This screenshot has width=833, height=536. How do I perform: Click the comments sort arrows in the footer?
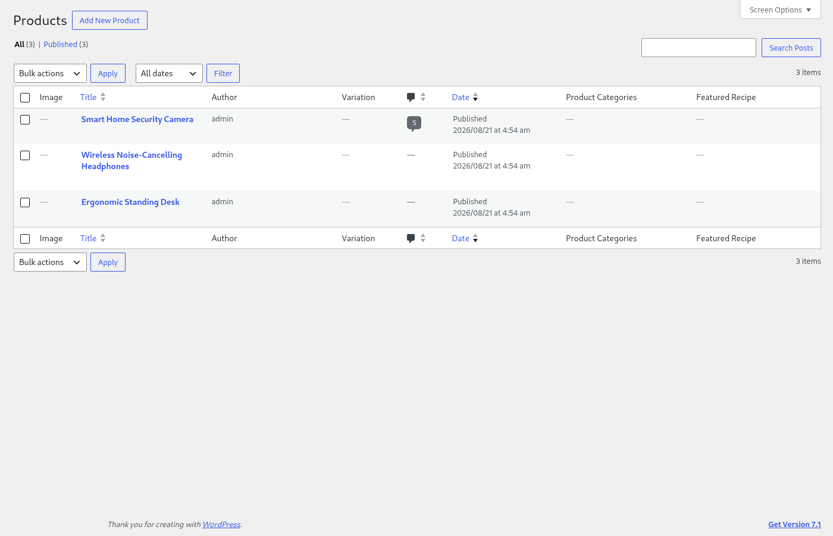tap(423, 238)
